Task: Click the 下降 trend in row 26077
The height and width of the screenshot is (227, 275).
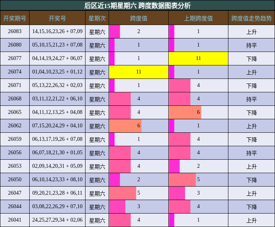Action: click(252, 59)
